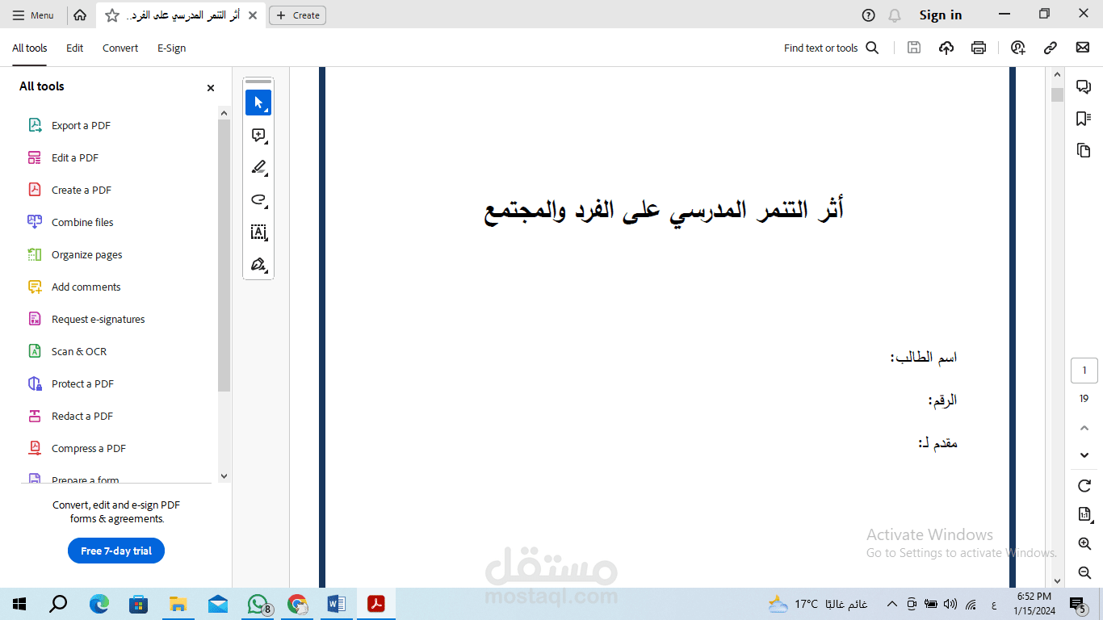Go to the next page with down chevron
1103x620 pixels.
pos(1084,455)
